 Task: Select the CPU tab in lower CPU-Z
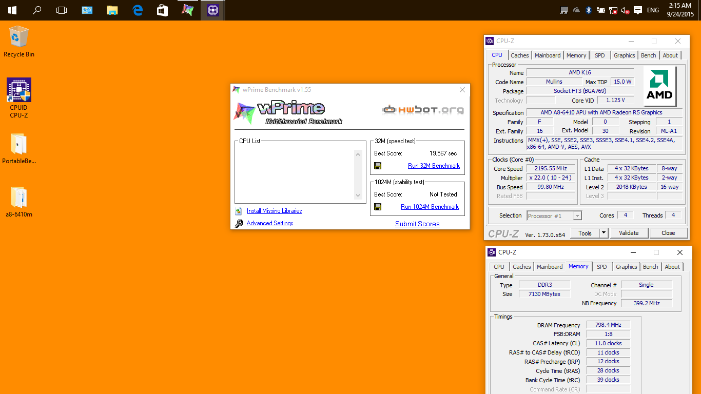pos(499,267)
